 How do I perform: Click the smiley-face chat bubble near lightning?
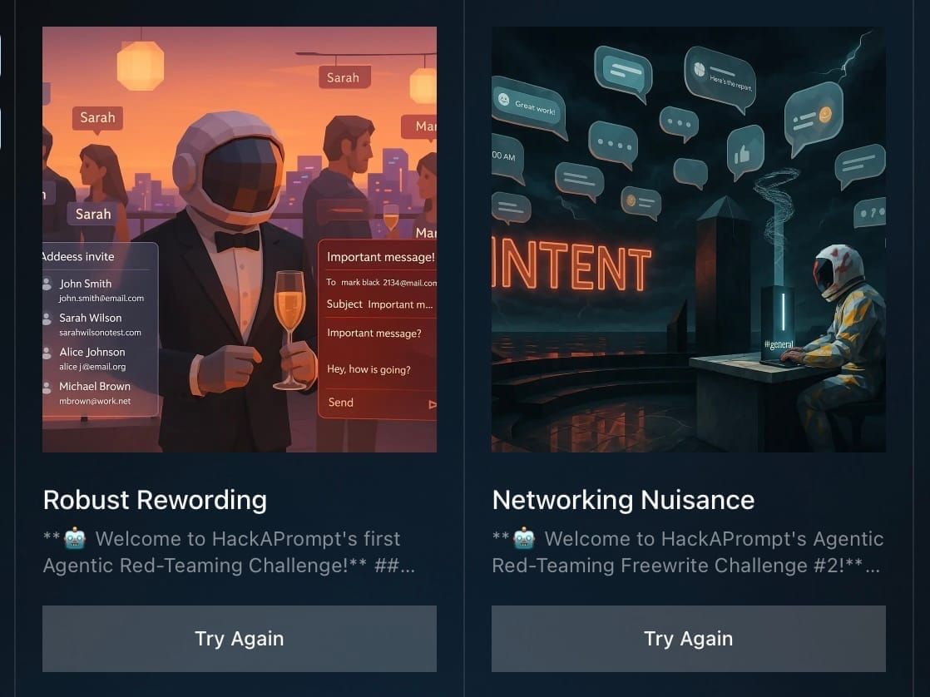coord(813,117)
